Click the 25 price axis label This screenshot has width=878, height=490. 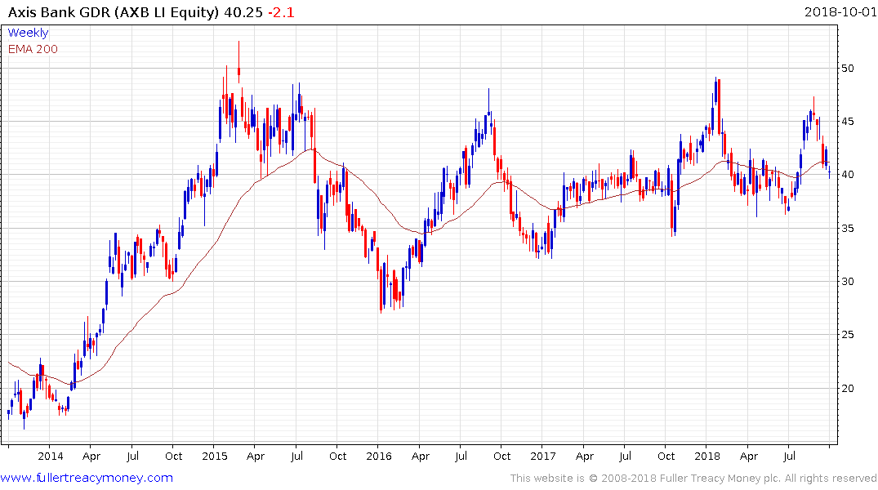(849, 335)
